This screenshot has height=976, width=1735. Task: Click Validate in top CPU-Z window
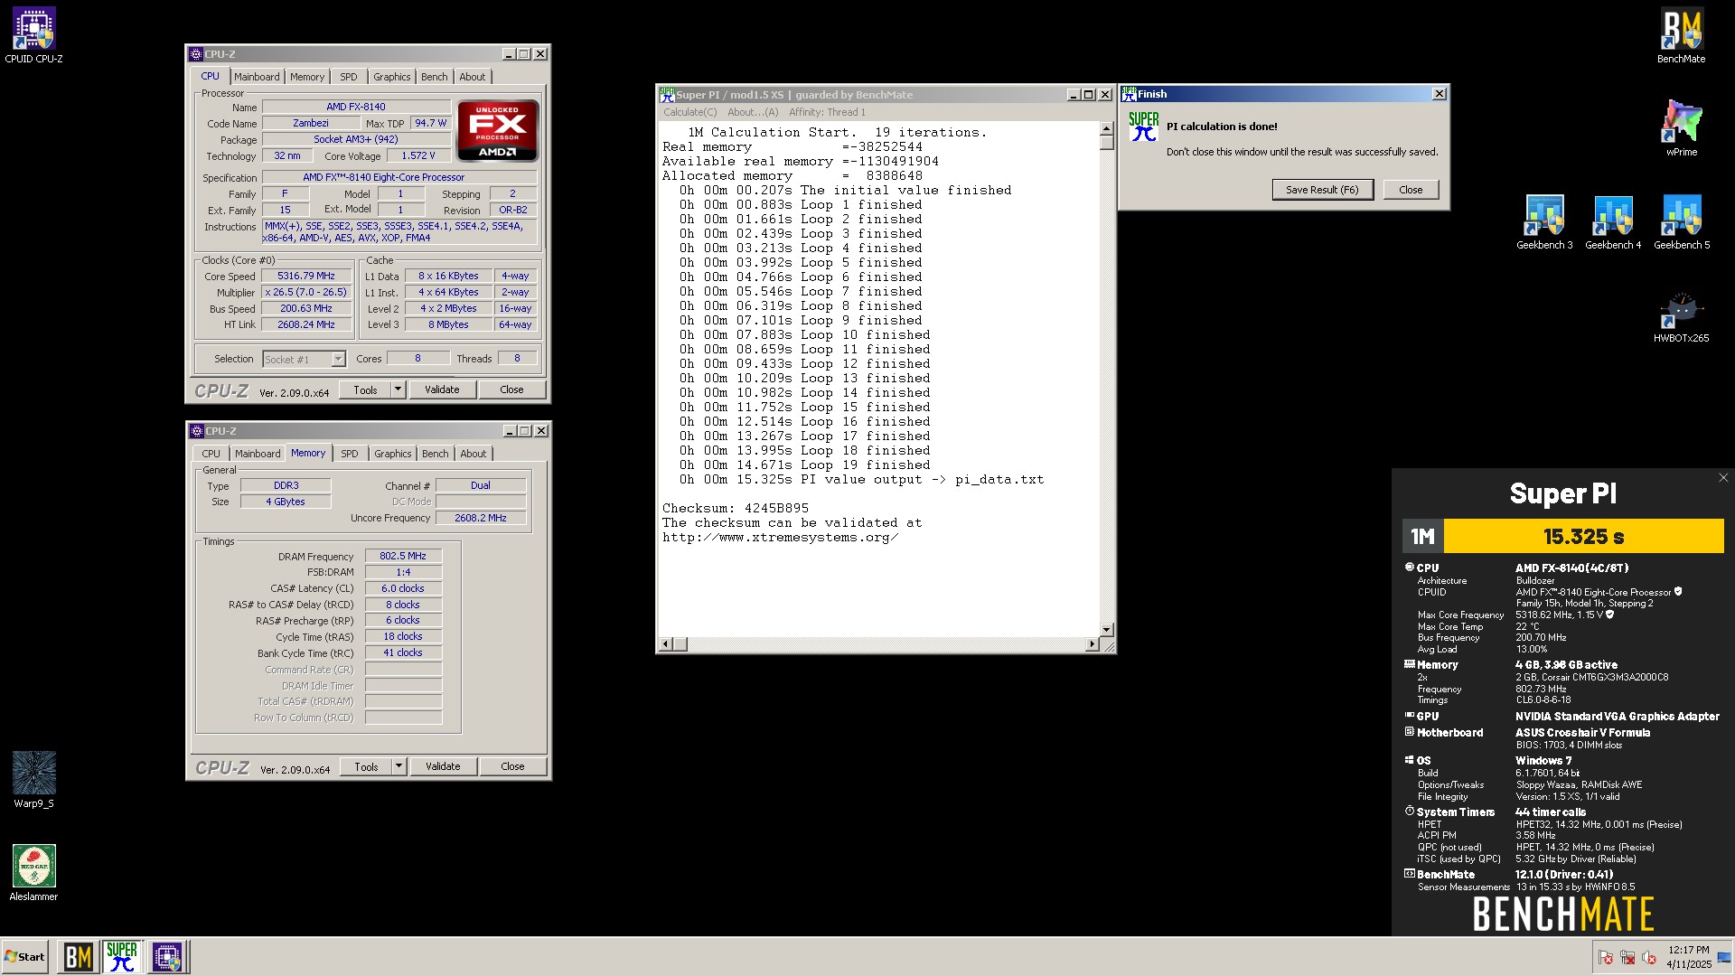tap(442, 389)
